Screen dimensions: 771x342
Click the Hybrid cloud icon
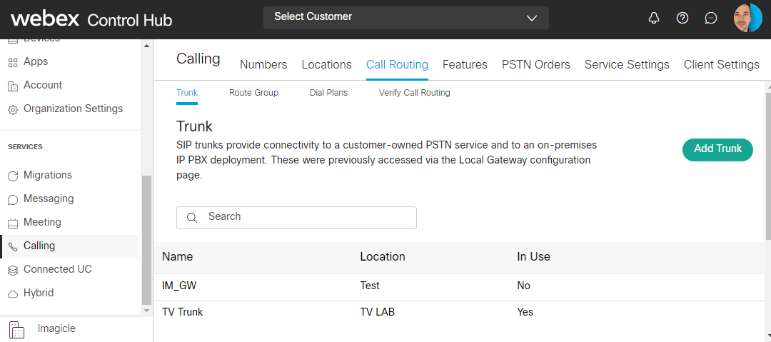tap(12, 293)
